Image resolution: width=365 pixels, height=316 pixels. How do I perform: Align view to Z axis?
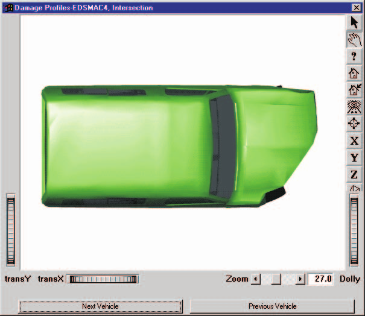tap(354, 174)
